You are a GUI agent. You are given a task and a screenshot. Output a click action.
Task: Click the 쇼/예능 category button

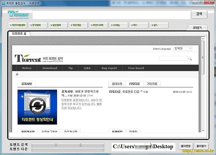pos(118,25)
